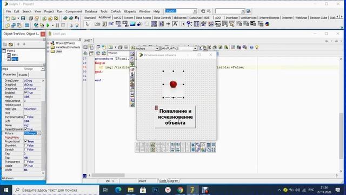The image size is (346, 195).
Task: Click the up arrow in the Object TreeView toolbar
Action: tap(18, 44)
